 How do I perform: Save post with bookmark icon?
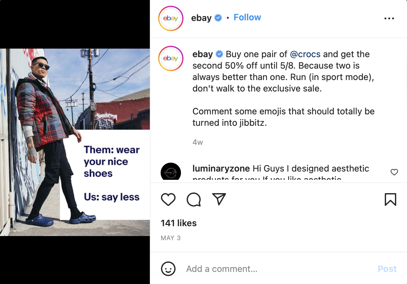(x=390, y=199)
